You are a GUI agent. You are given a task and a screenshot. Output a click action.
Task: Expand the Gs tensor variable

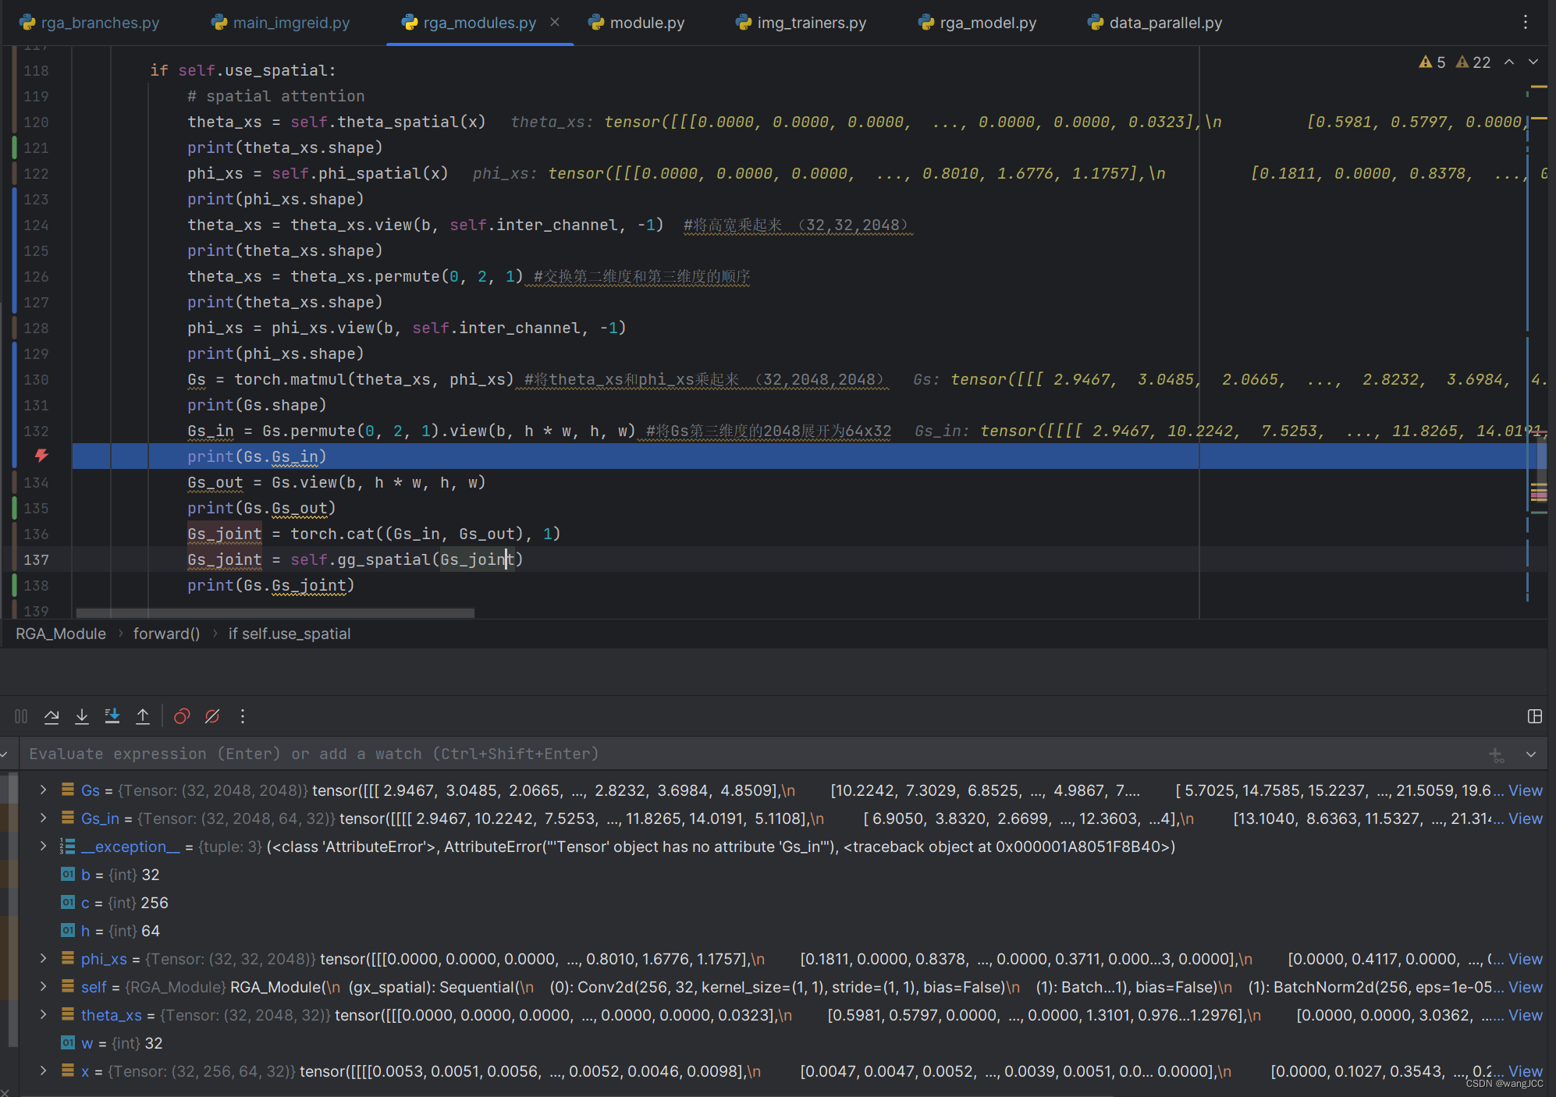[44, 790]
